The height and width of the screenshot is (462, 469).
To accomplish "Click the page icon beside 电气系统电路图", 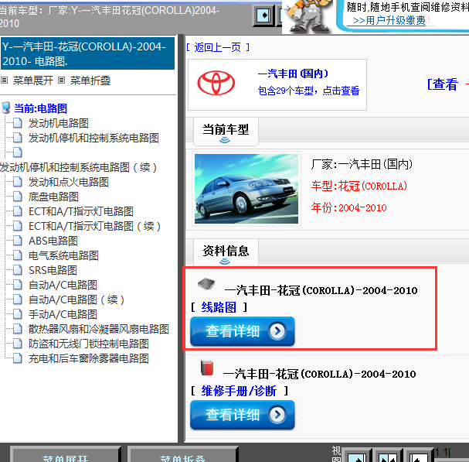I will pos(18,255).
